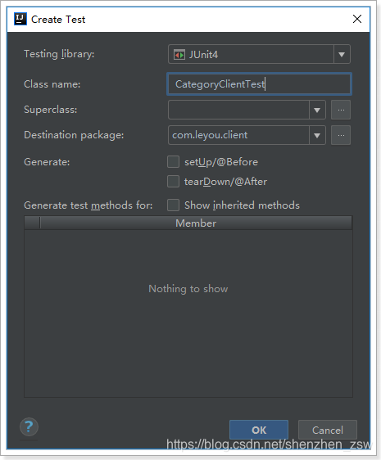The height and width of the screenshot is (460, 381).
Task: Click the Cancel button
Action: [328, 430]
